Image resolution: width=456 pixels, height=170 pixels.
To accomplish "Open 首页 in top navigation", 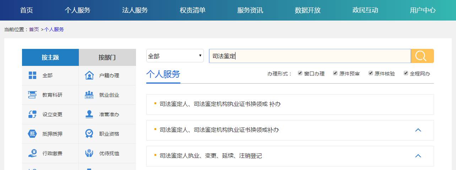I will pos(27,10).
